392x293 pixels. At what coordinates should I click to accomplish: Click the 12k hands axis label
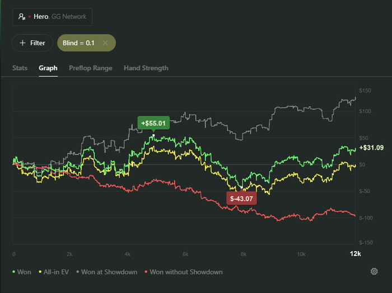coord(355,254)
